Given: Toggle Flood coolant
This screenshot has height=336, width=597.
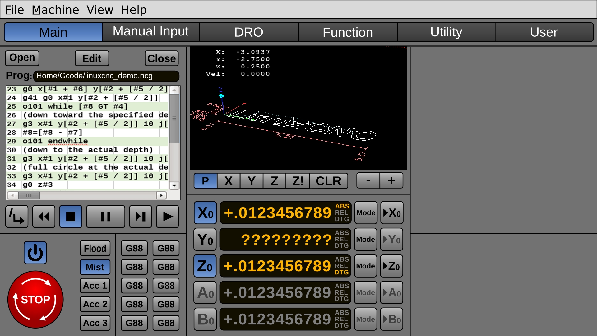Looking at the screenshot, I should point(95,248).
